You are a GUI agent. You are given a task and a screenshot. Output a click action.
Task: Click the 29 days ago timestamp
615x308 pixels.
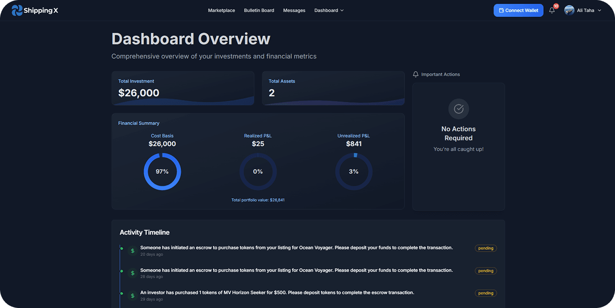pos(151,299)
